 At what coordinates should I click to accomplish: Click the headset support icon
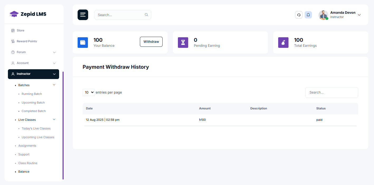click(299, 15)
